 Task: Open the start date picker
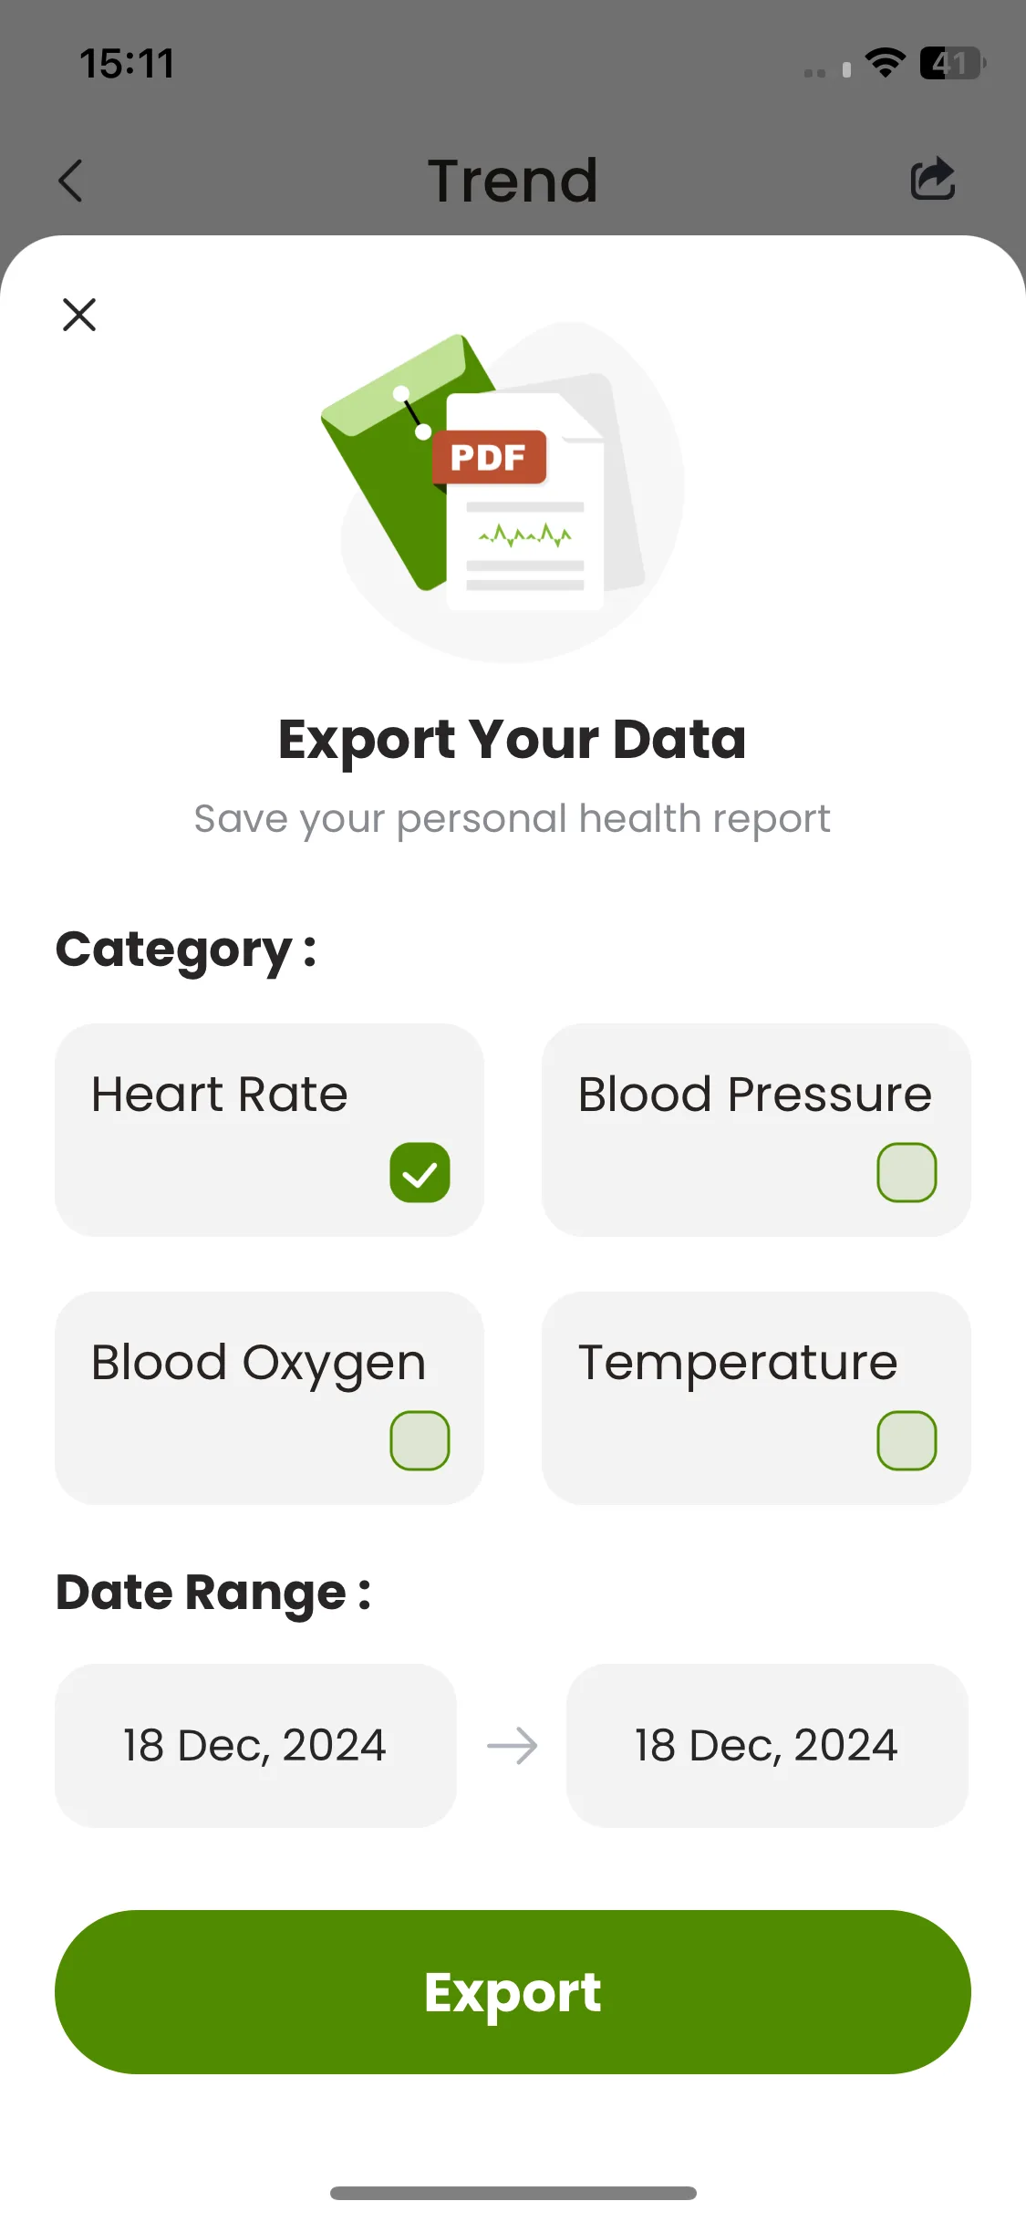[x=255, y=1746]
